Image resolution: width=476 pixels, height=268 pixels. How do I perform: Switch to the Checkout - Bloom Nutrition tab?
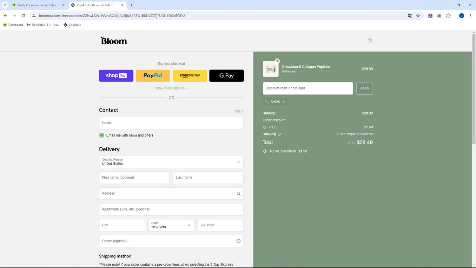[97, 5]
